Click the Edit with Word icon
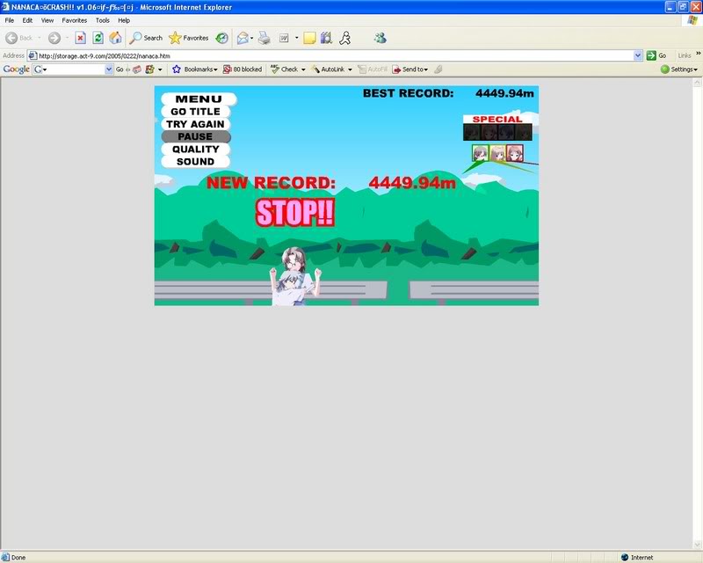This screenshot has width=703, height=563. (x=282, y=38)
